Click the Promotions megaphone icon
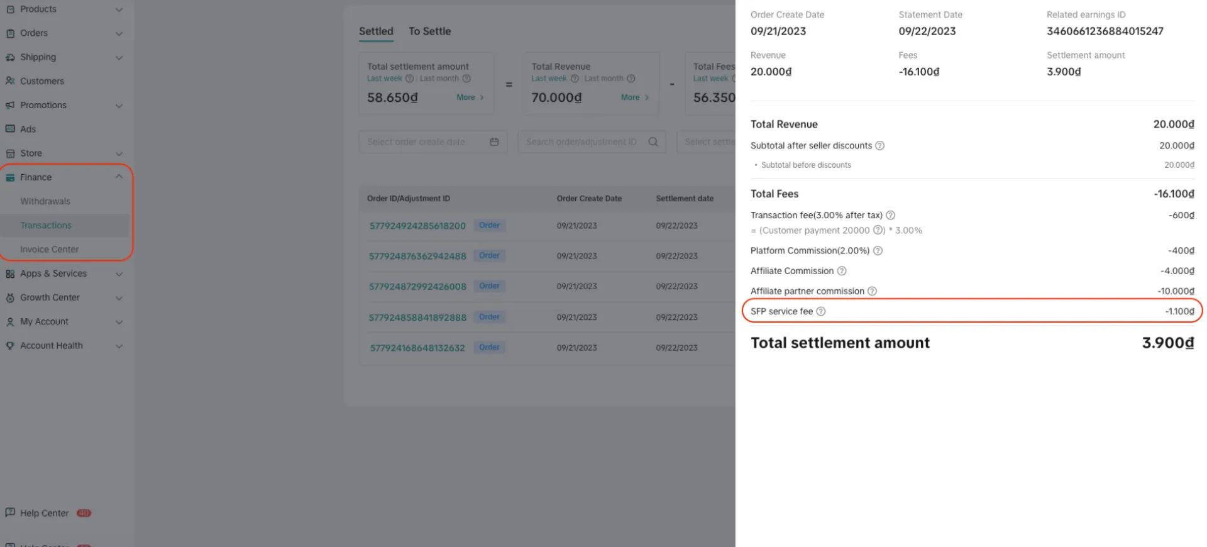Image resolution: width=1207 pixels, height=547 pixels. pyautogui.click(x=10, y=105)
